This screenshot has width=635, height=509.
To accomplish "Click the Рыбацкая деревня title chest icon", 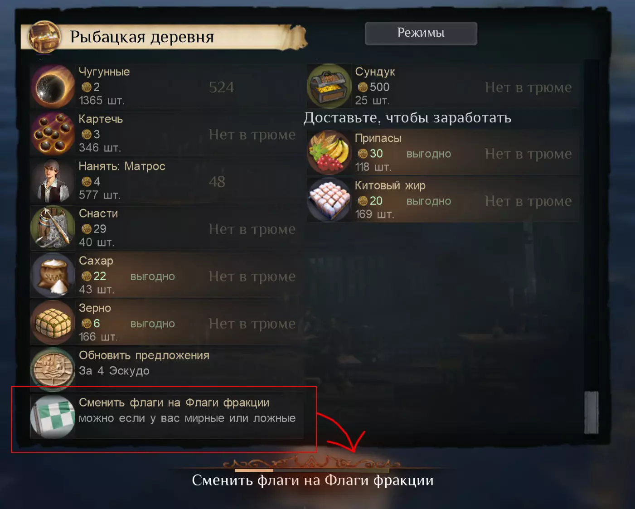I will [44, 37].
